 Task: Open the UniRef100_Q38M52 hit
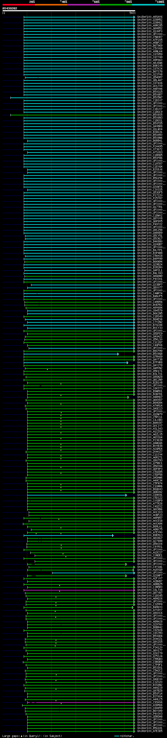pyautogui.click(x=150, y=20)
